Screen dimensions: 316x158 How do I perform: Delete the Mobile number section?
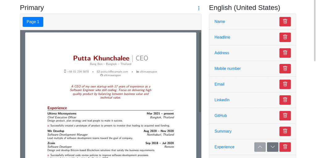(285, 69)
